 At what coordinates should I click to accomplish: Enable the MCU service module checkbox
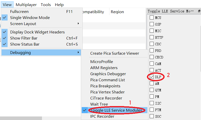152,18
